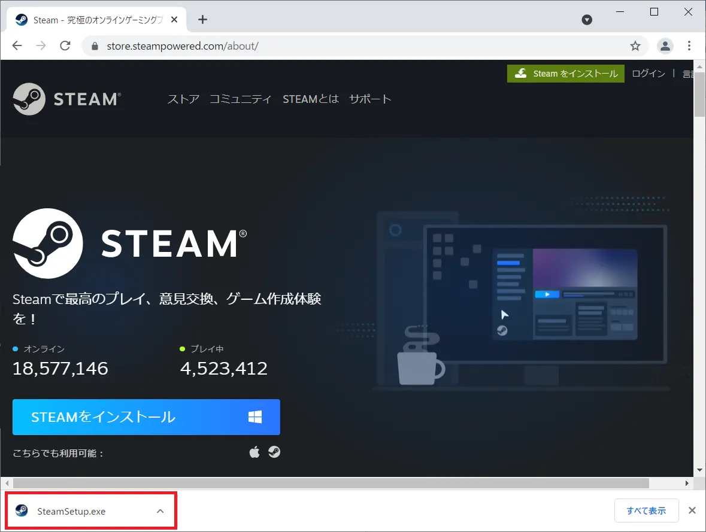This screenshot has width=706, height=532.
Task: Click the Steam icon in download bar
Action: click(22, 510)
